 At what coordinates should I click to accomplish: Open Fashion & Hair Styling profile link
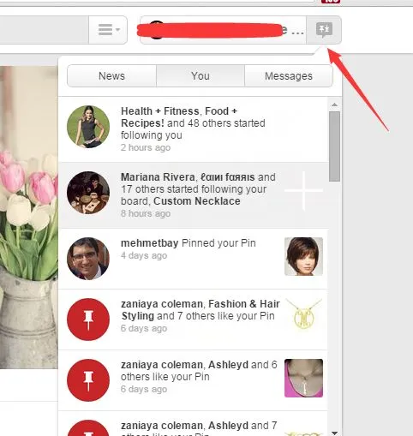pos(201,310)
